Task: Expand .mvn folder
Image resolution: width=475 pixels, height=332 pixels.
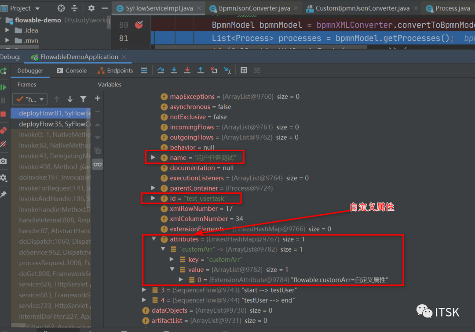Action: coord(7,40)
